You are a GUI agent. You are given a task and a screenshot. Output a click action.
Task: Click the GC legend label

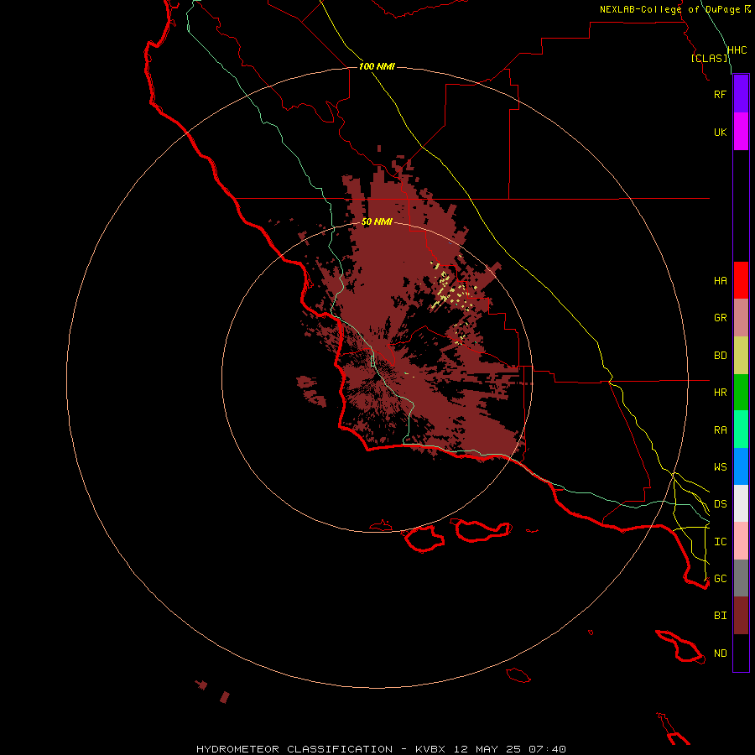(720, 579)
